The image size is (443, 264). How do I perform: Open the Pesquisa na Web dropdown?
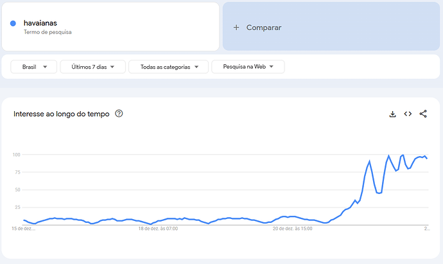coord(248,67)
